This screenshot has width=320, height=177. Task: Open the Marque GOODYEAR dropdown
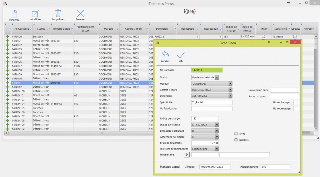pos(230,84)
